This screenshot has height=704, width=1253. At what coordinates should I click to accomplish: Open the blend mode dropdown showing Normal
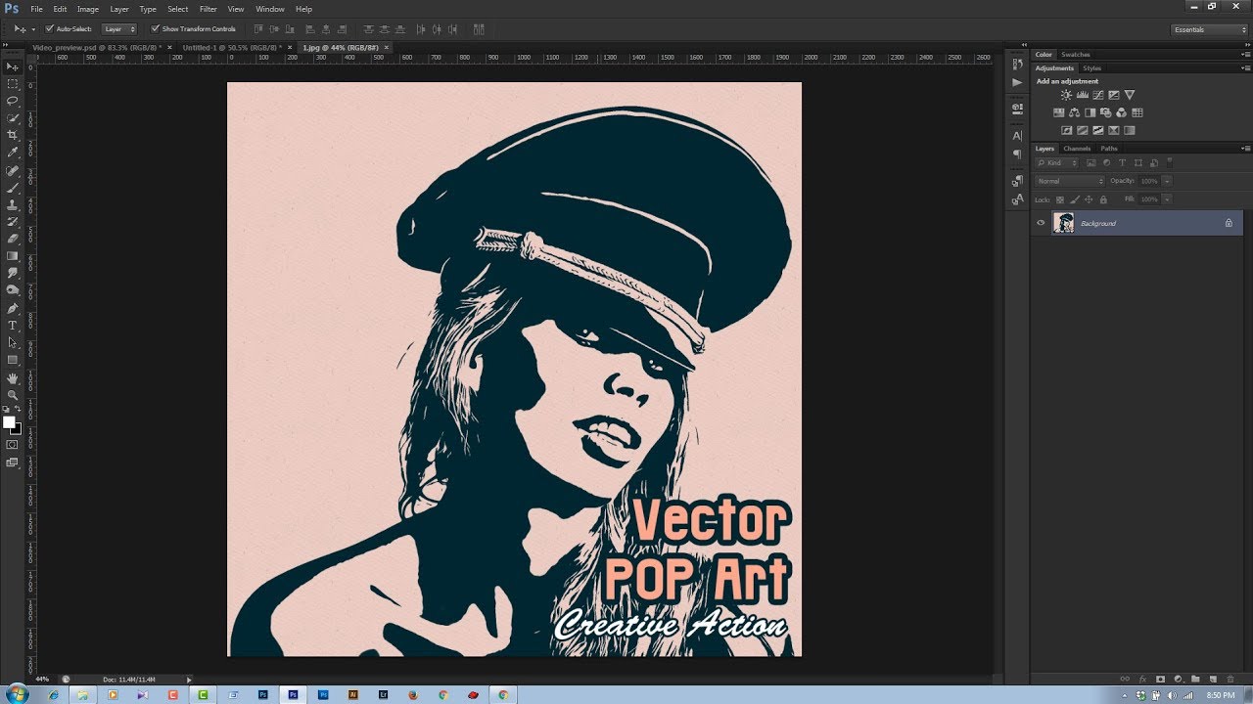(1068, 180)
